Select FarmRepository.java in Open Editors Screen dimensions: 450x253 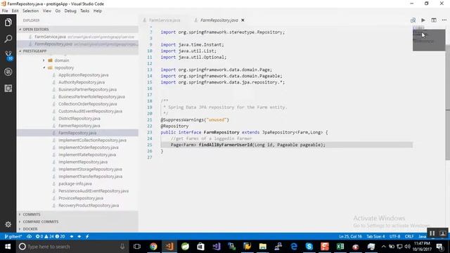(x=77, y=44)
